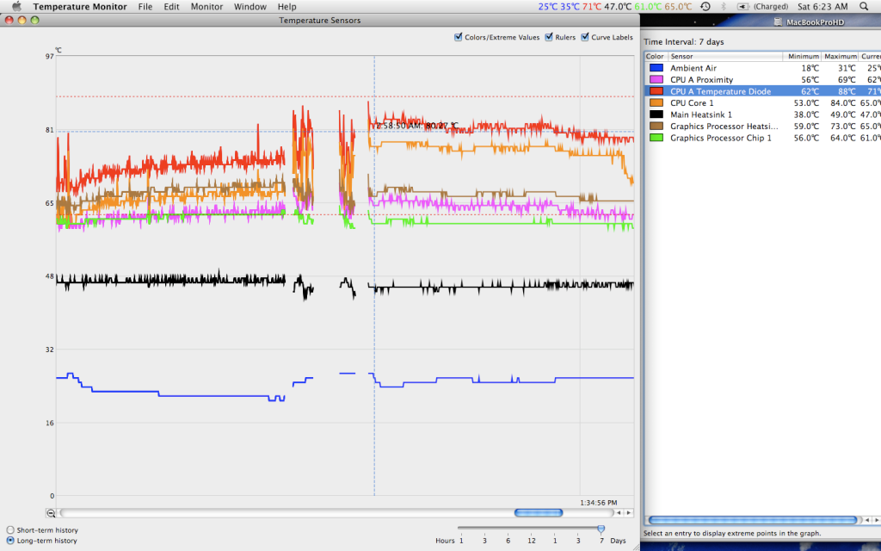Click the Time Machine icon in menu bar
Screen dimensions: 881x551
pos(705,7)
